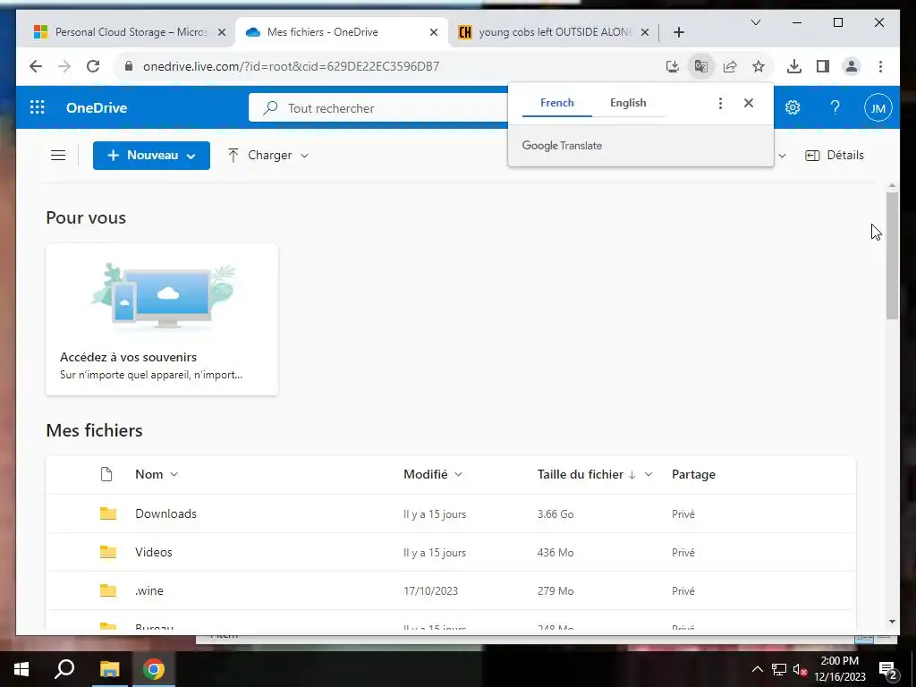The image size is (916, 687).
Task: Click the share page icon in address bar
Action: pos(730,66)
